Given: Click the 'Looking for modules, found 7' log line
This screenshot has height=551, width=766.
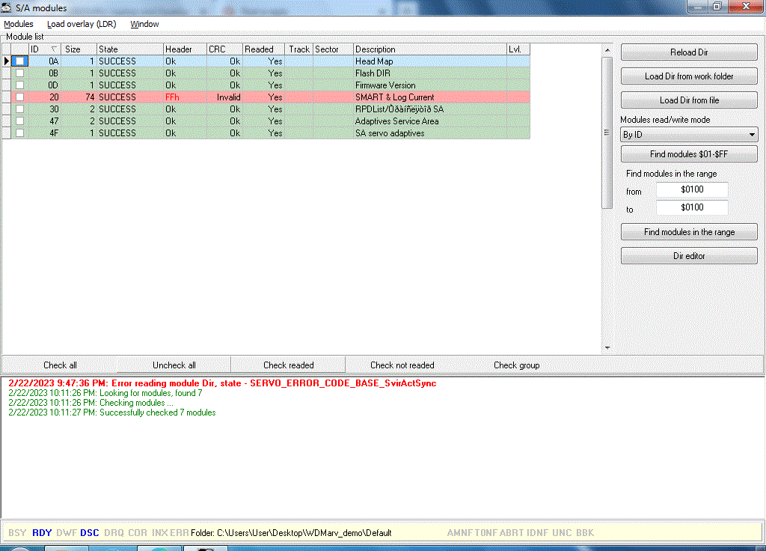Looking at the screenshot, I should click(105, 393).
